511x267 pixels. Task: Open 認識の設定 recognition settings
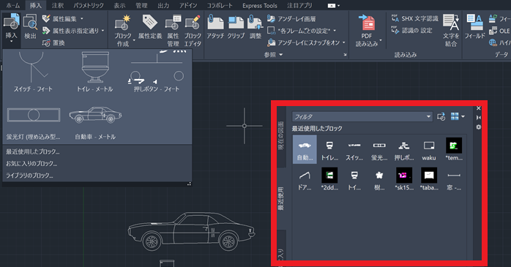coord(411,30)
